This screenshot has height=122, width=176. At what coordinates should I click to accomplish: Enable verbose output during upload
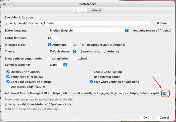click(x=75, y=59)
